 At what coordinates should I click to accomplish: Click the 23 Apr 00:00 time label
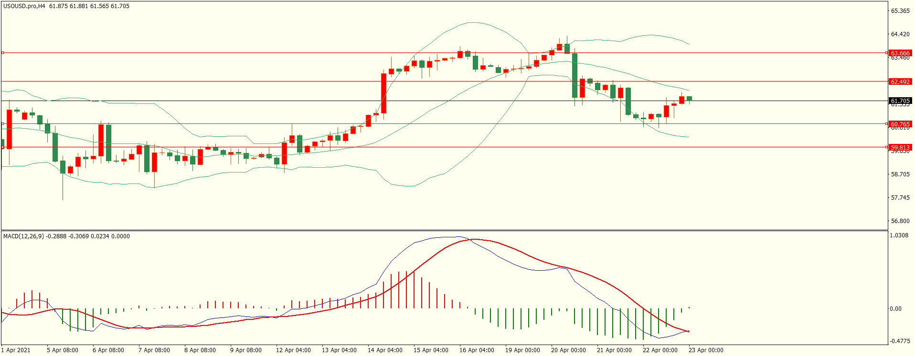(x=706, y=350)
